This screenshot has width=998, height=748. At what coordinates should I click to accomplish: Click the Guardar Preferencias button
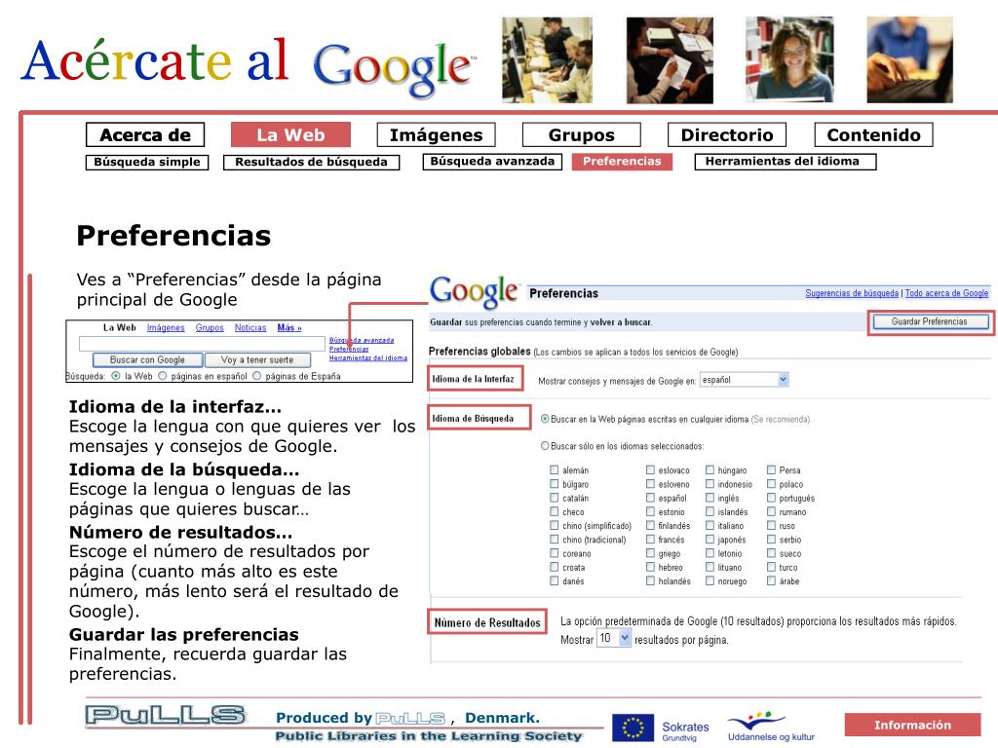(929, 321)
